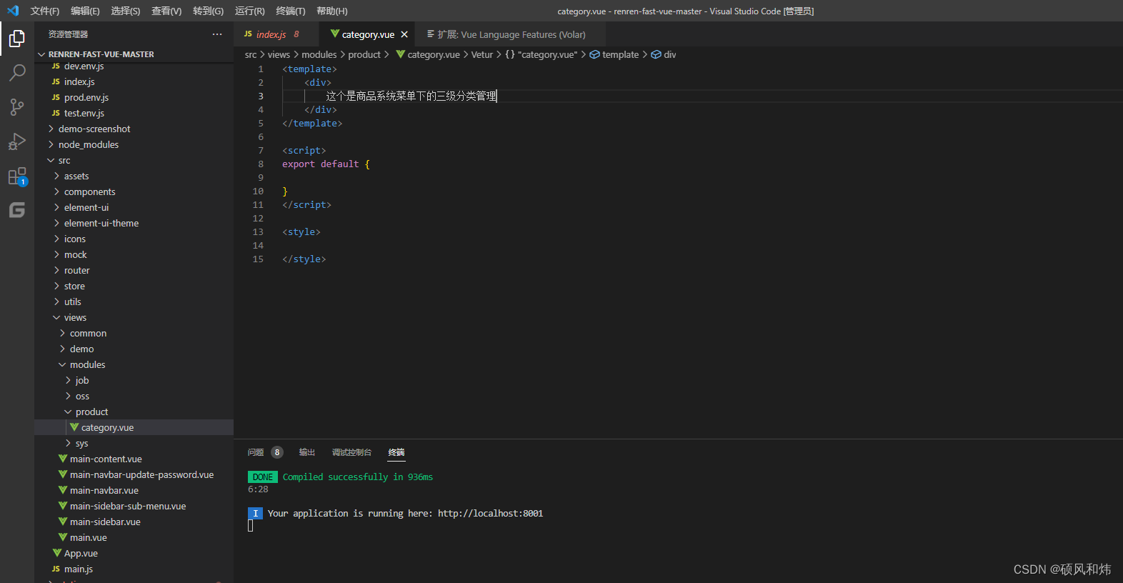Viewport: 1123px width, 583px height.
Task: Expand the utils folder
Action: [x=134, y=302]
